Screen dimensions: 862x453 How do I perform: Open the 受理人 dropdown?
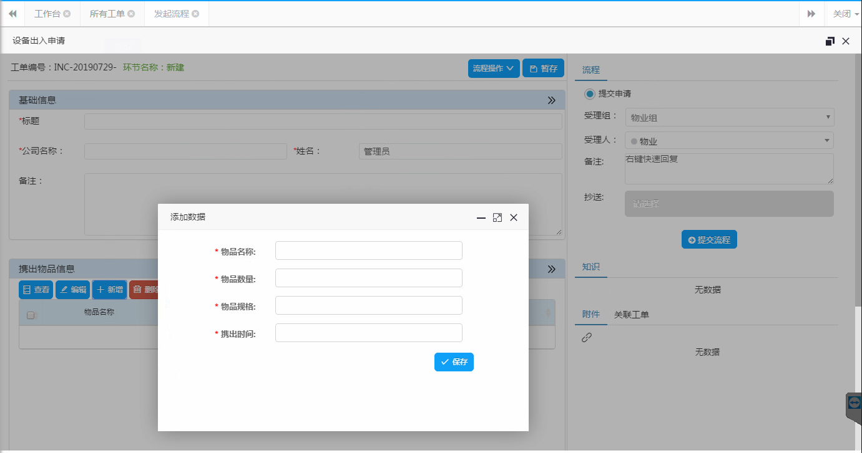pos(729,141)
